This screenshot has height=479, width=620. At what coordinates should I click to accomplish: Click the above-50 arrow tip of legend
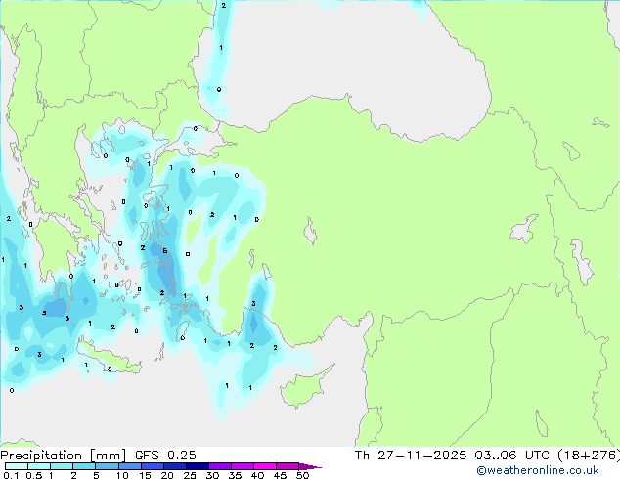310,466
